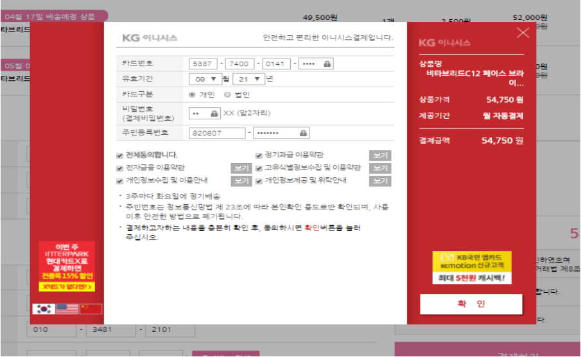Close the payment popup with the X icon
581x357 pixels.
point(523,33)
